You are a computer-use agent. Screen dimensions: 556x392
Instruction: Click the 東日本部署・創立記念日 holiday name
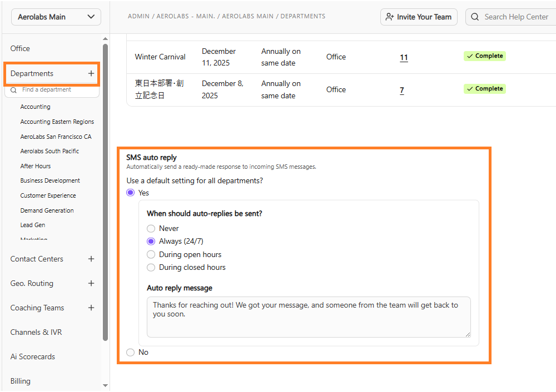coord(159,89)
